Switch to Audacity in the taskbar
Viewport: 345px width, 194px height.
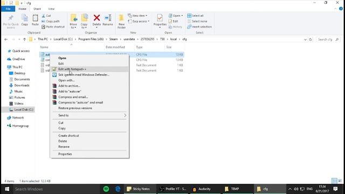205,189
